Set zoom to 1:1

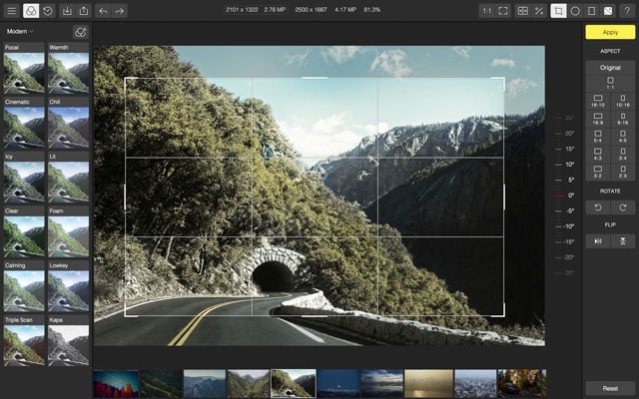[487, 11]
